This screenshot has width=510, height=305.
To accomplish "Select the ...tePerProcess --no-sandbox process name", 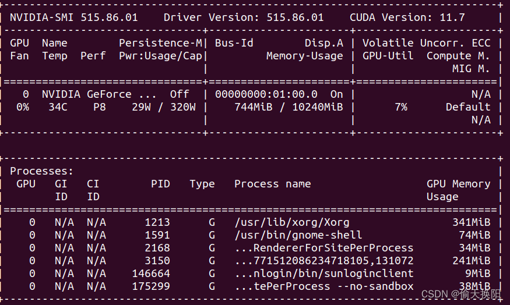I will (324, 286).
